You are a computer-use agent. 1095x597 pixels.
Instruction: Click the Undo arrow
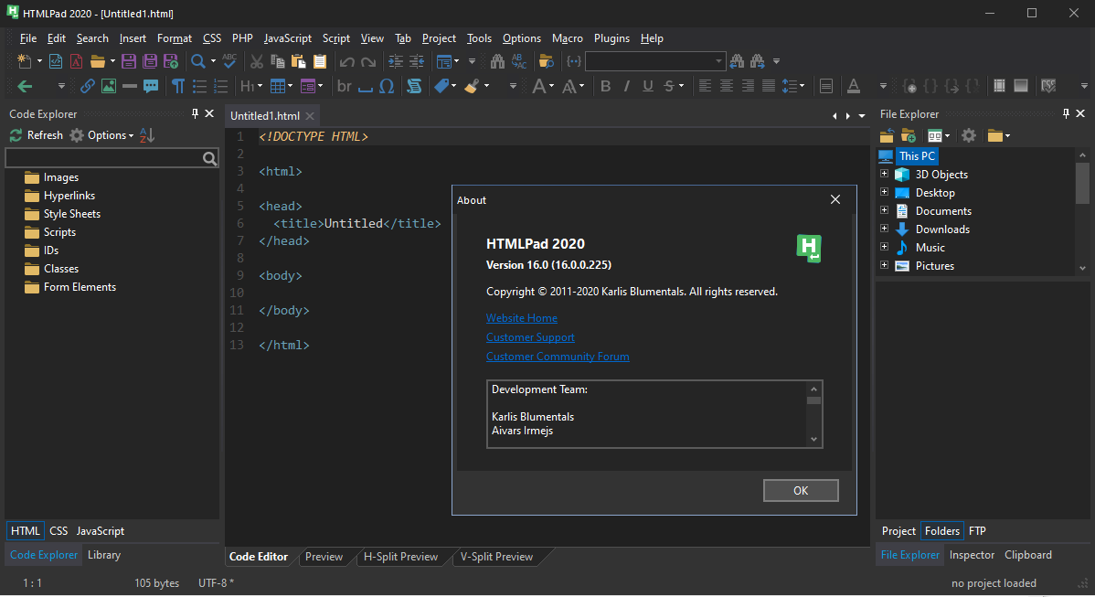(x=347, y=61)
